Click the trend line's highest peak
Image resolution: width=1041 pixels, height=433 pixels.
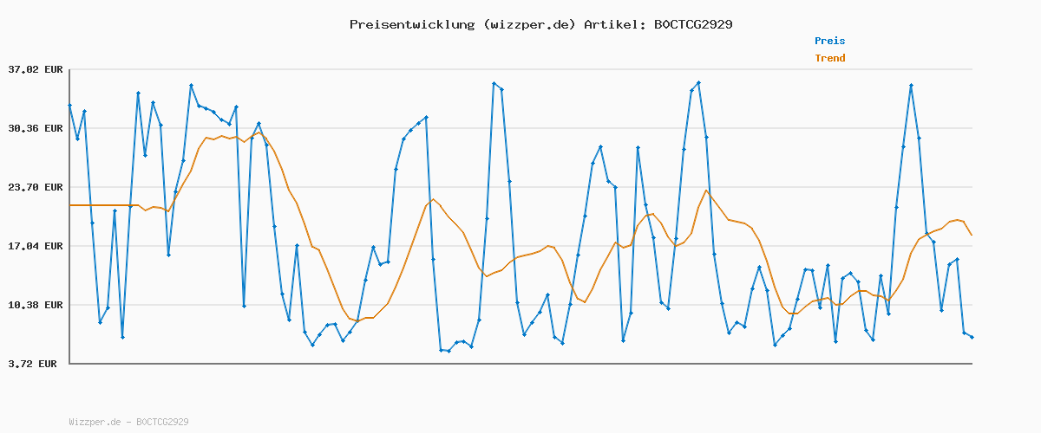(259, 132)
